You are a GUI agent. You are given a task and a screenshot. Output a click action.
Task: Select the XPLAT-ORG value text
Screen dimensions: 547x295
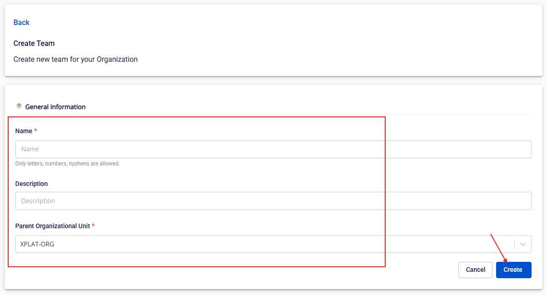pos(37,244)
